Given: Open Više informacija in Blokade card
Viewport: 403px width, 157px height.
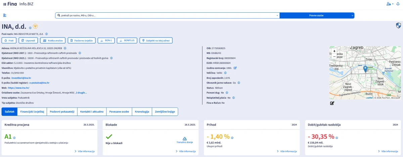Looking at the screenshot, I should click(x=186, y=151).
